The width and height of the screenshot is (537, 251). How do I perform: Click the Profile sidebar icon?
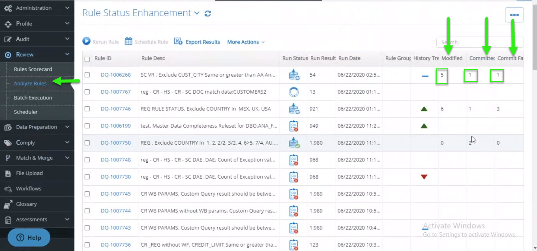(x=8, y=24)
